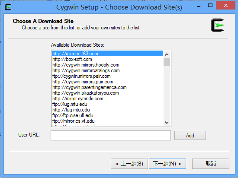The height and width of the screenshot is (178, 238).
Task: Select the ftp://lug.mtu.edu site
Action: tap(107, 104)
